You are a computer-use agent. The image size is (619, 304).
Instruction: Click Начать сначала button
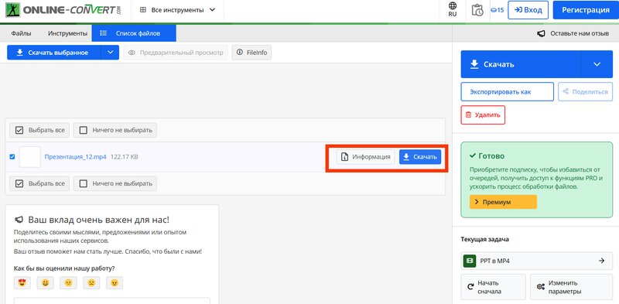pos(493,288)
